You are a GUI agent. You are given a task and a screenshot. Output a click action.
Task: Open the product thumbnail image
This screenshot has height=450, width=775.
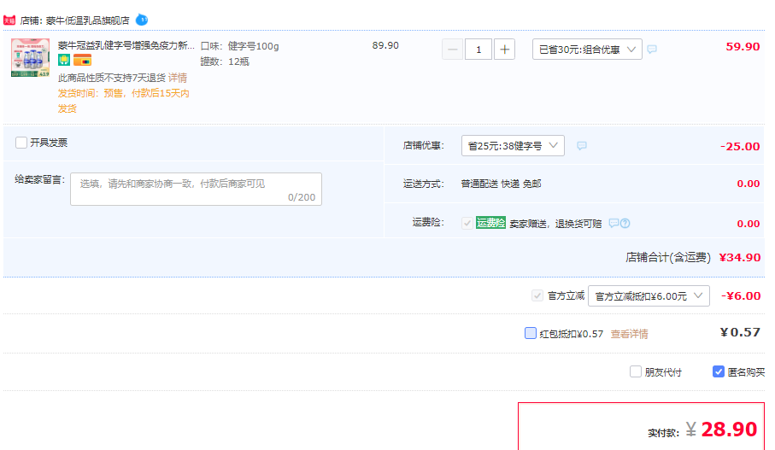click(31, 58)
